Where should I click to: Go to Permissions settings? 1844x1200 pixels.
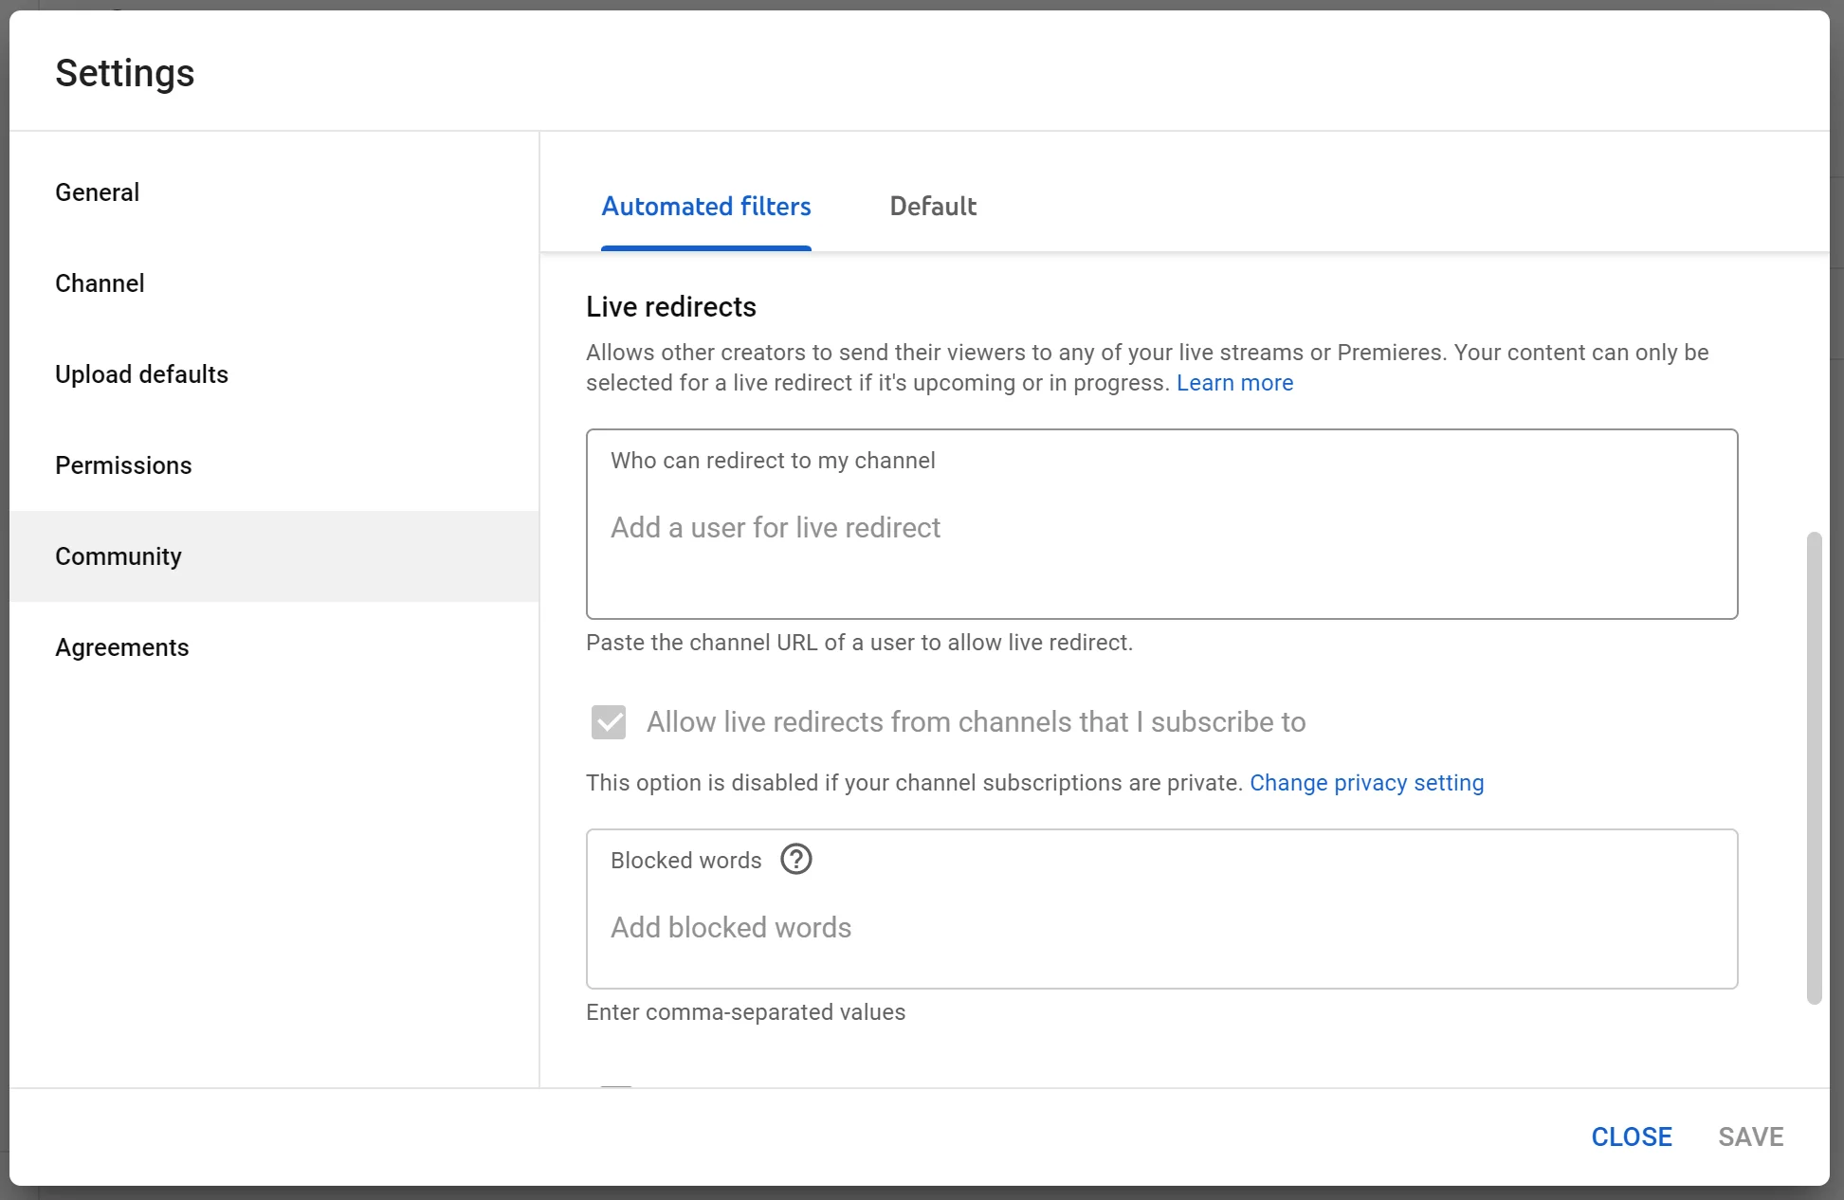[x=274, y=465]
